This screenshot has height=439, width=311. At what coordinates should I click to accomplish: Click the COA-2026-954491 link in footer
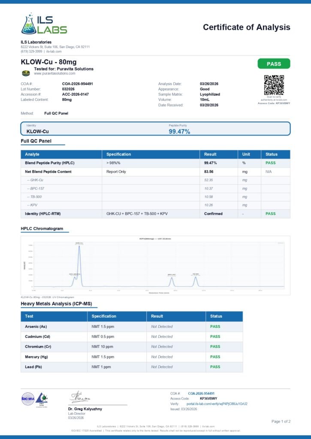click(x=201, y=394)
